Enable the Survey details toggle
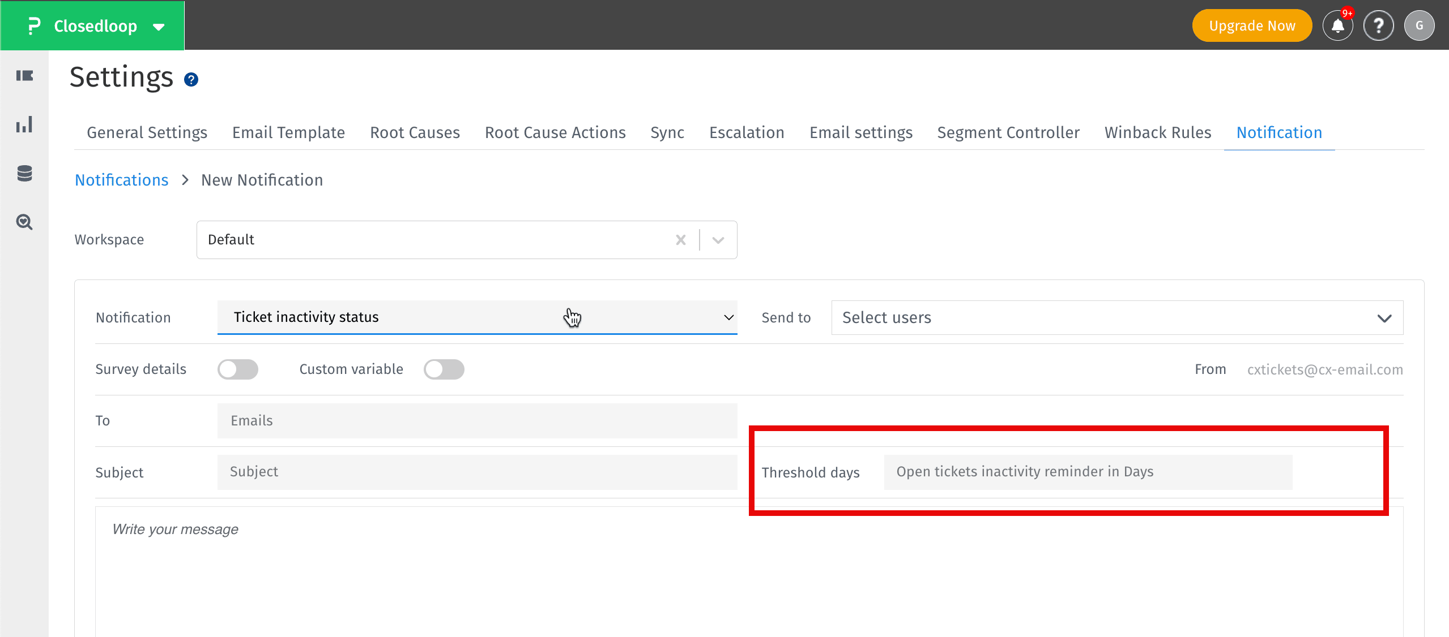The height and width of the screenshot is (637, 1449). point(238,369)
